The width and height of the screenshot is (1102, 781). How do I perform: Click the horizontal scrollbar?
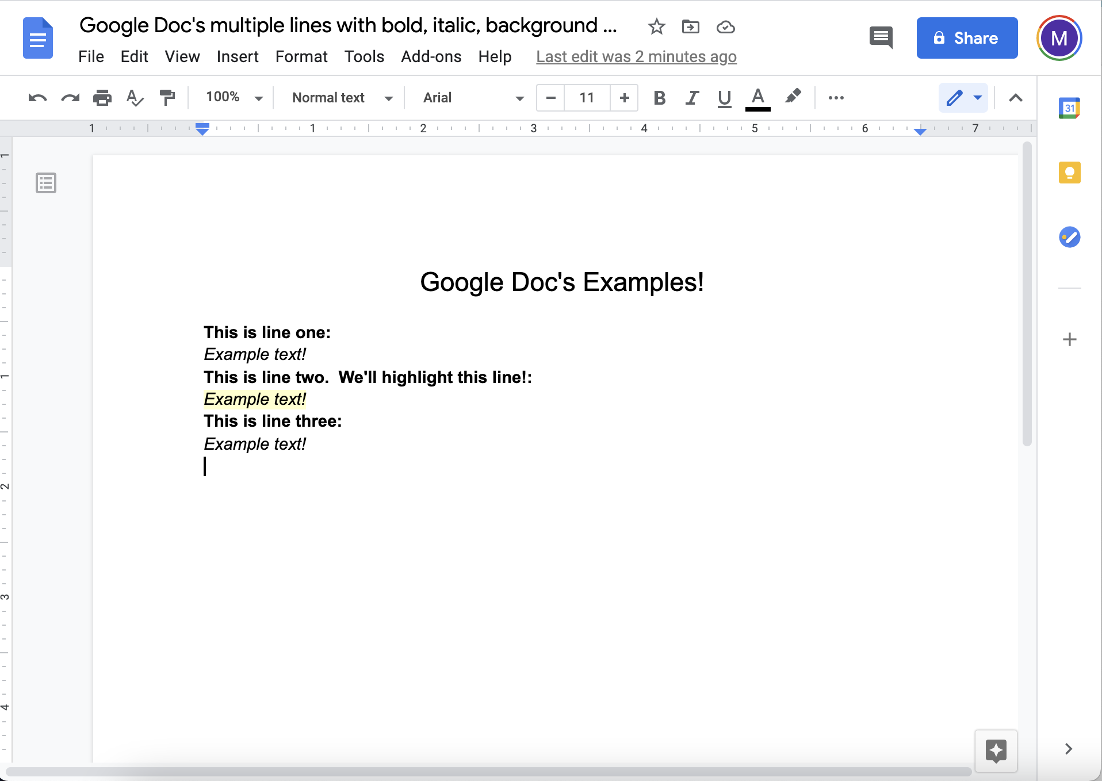[x=489, y=771]
